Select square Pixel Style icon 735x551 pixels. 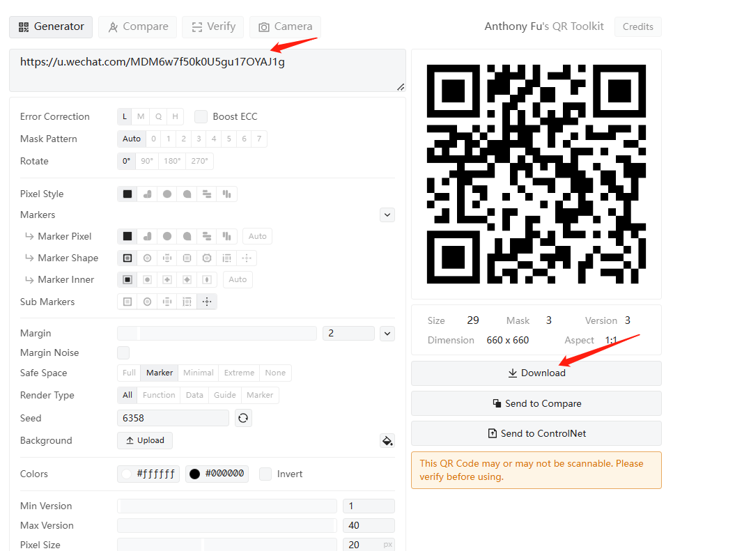tap(127, 194)
